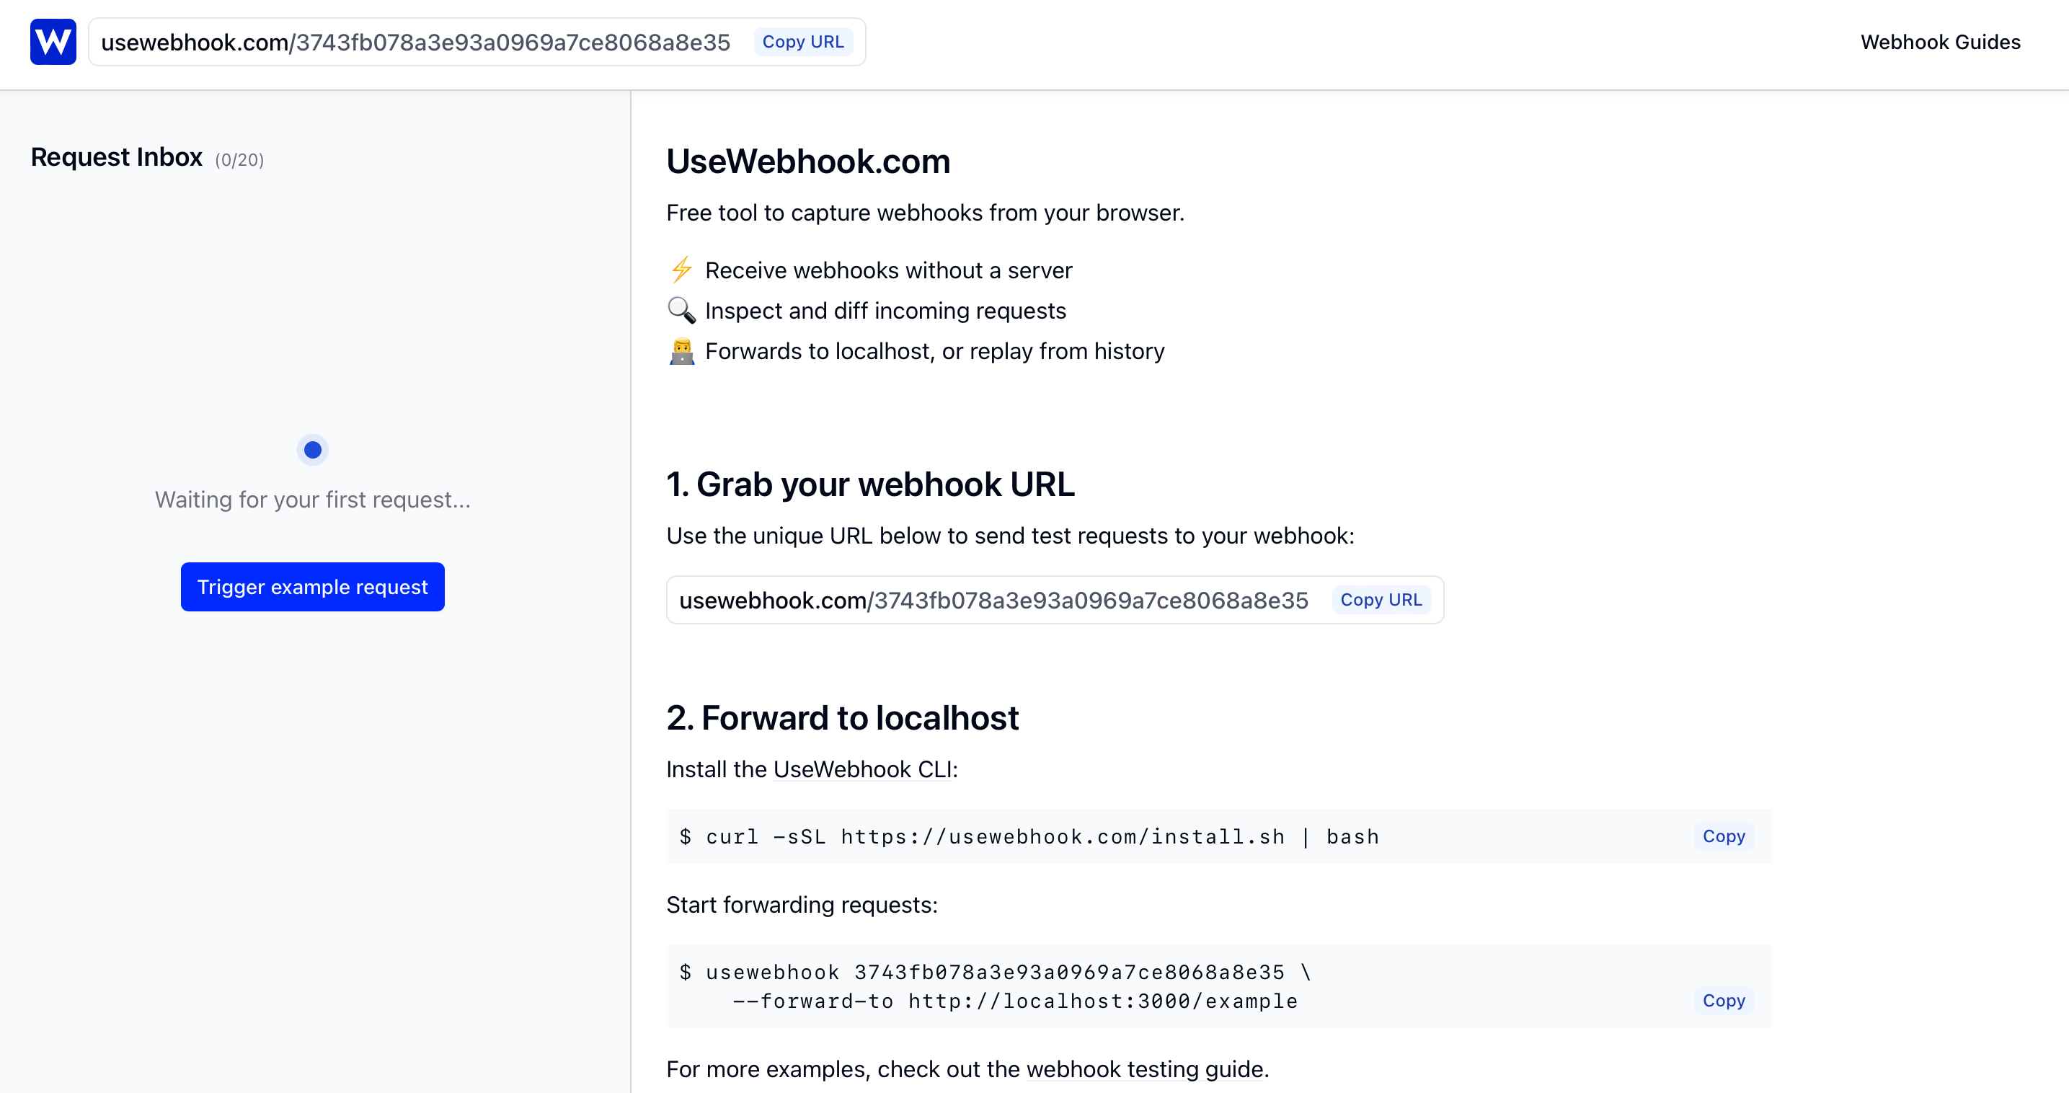The image size is (2069, 1093).
Task: Click 'Waiting for your first request...' text
Action: (x=312, y=500)
